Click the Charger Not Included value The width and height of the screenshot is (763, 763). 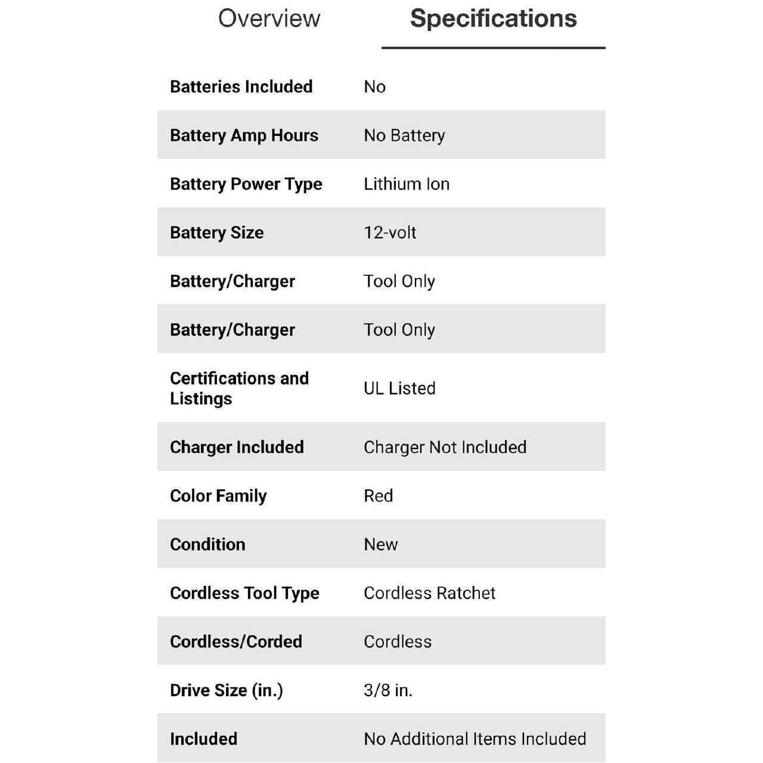[445, 447]
